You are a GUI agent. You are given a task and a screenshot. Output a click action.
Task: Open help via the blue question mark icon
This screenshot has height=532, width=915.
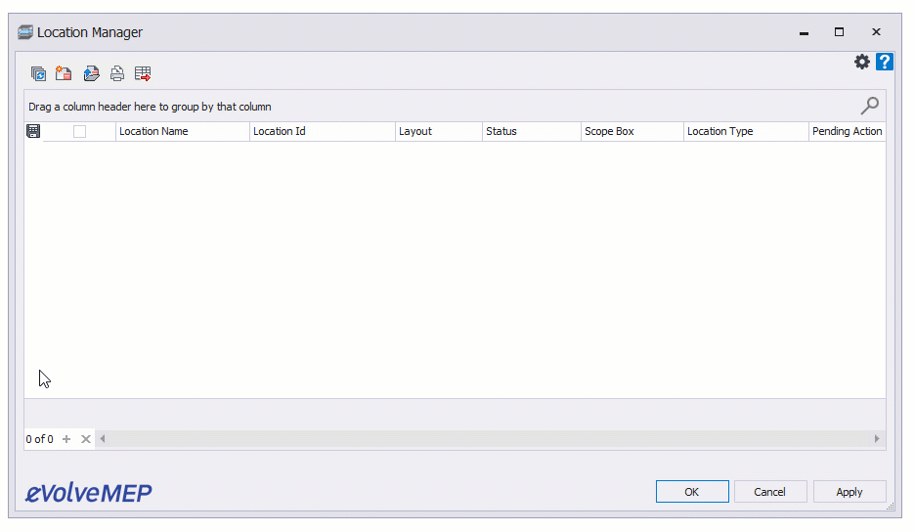pos(885,62)
